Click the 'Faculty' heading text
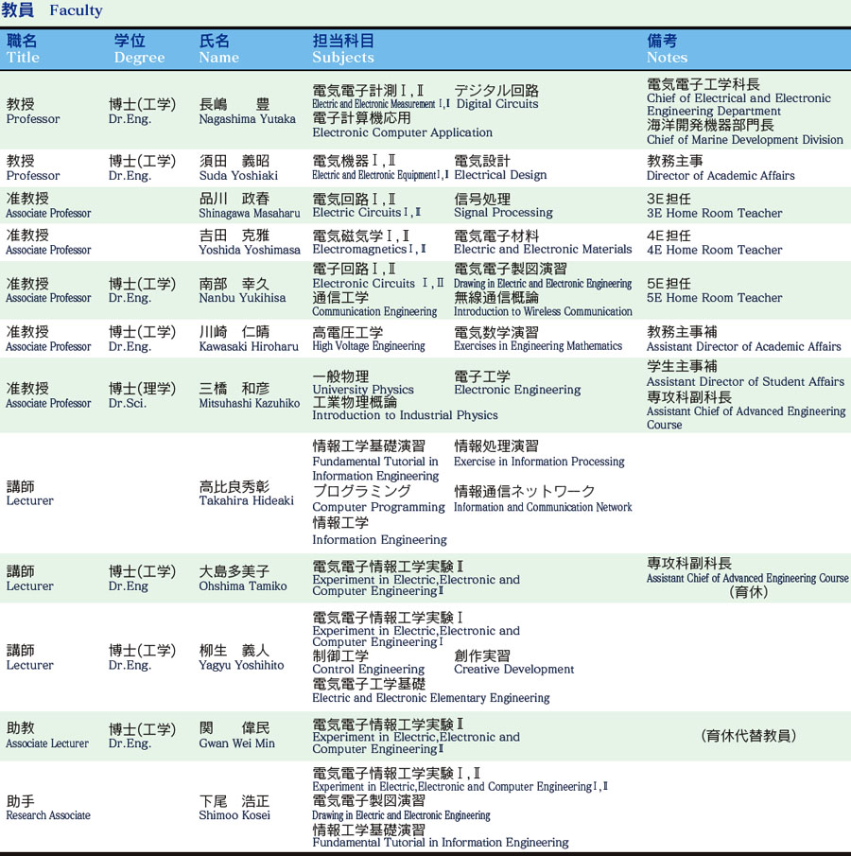This screenshot has width=851, height=856. click(x=76, y=10)
